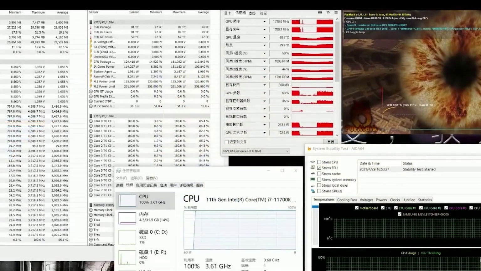
Task: Open the NVIDIA GeForce RTX 3070 selector
Action: point(255,151)
